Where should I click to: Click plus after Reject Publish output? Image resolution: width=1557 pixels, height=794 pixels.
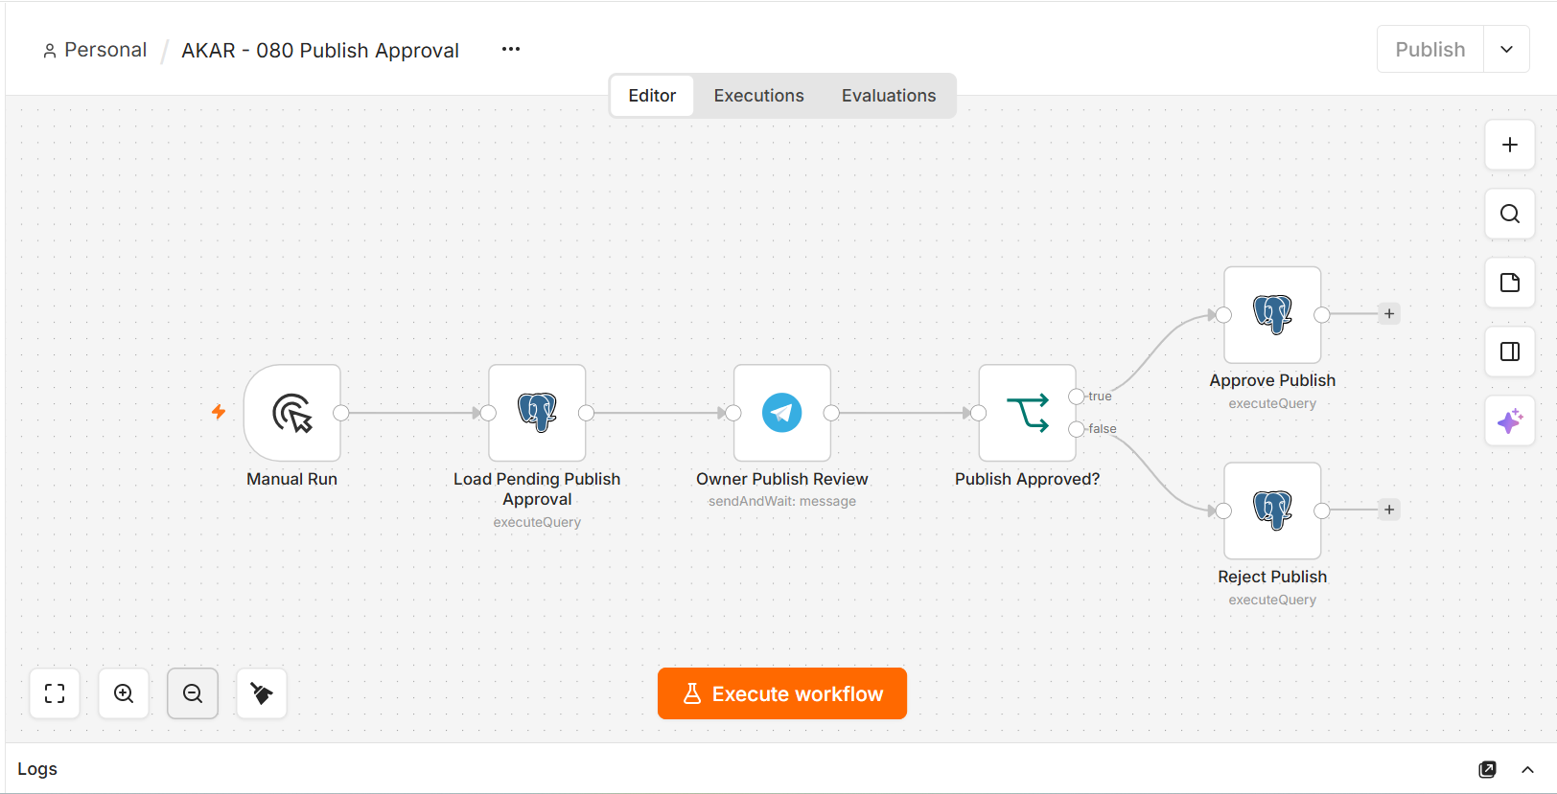click(1389, 510)
